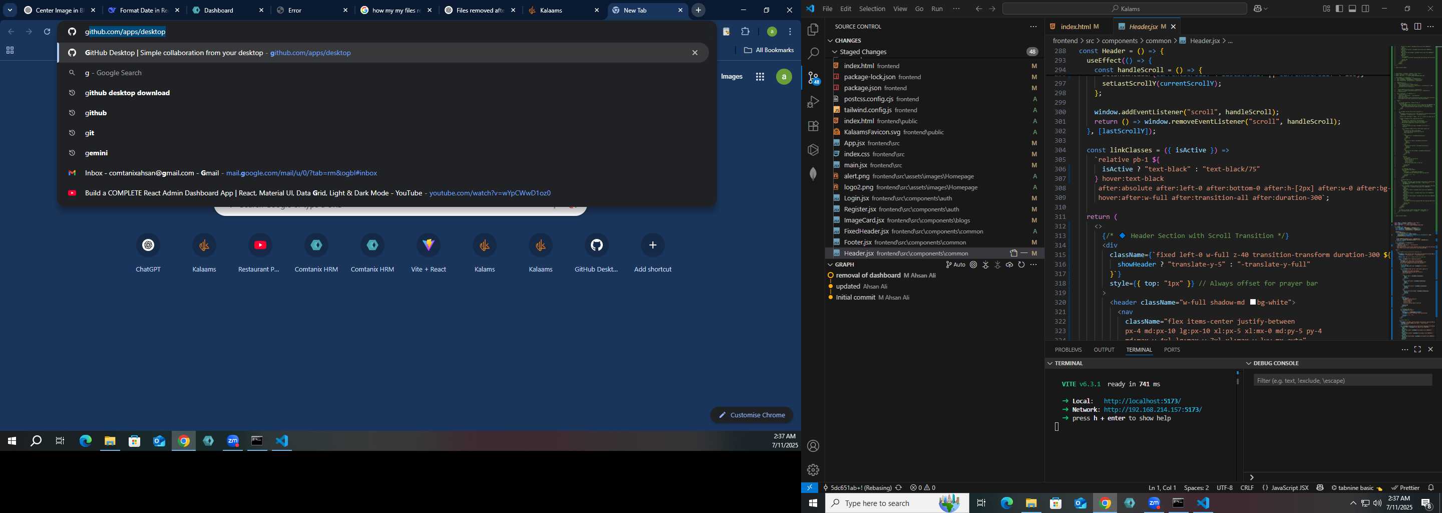
Task: Refresh the Graph with the reload icon
Action: [x=1021, y=265]
